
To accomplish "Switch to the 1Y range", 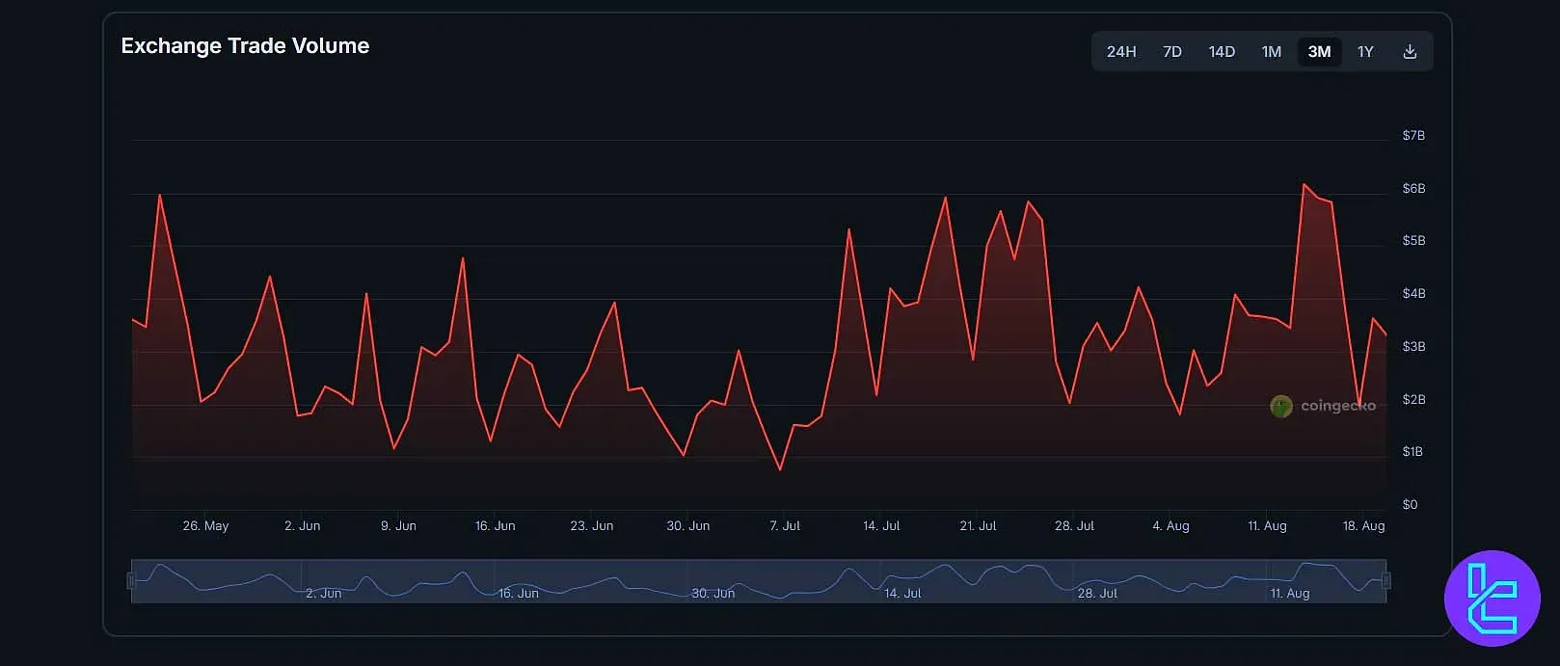I will [1364, 52].
